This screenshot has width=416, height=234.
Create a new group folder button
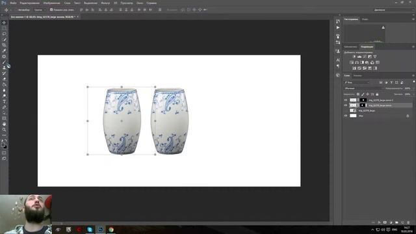tap(396, 222)
